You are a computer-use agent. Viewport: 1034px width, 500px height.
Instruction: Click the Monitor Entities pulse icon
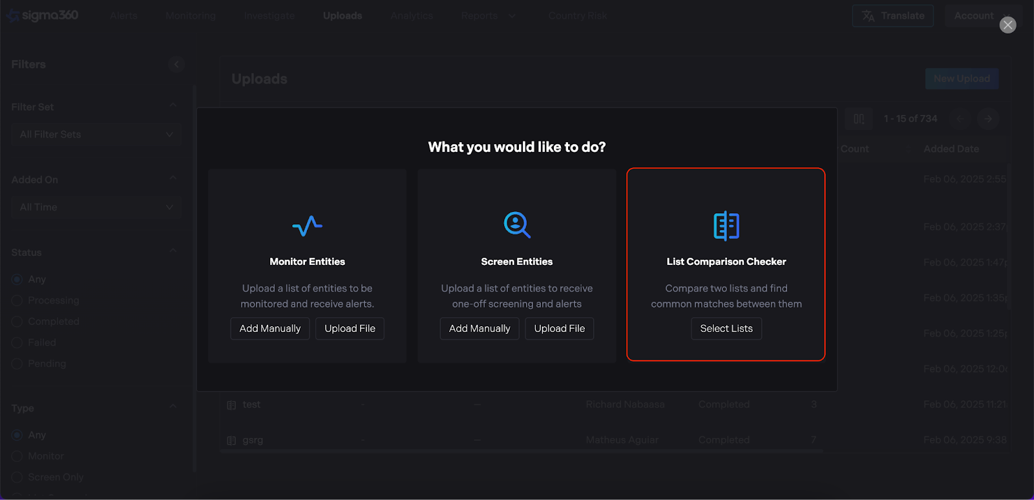307,225
